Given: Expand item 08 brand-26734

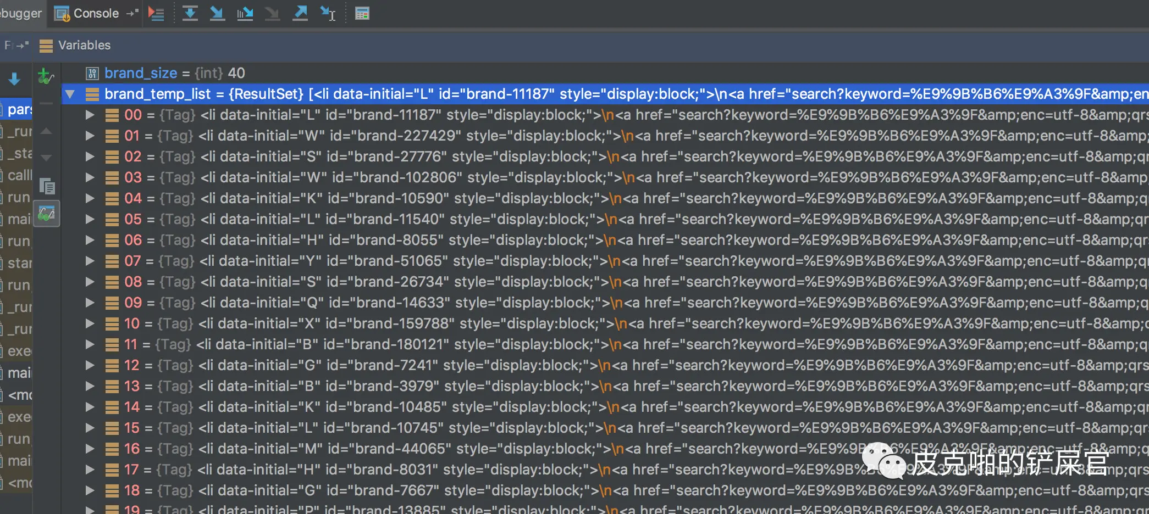Looking at the screenshot, I should tap(90, 282).
